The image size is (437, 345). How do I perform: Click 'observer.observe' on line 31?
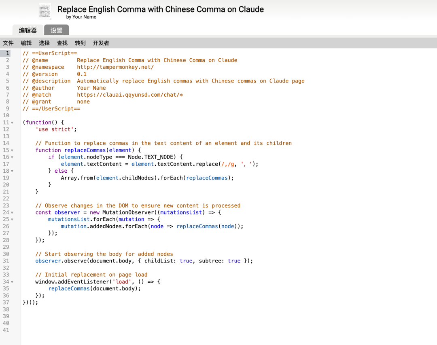click(x=61, y=261)
